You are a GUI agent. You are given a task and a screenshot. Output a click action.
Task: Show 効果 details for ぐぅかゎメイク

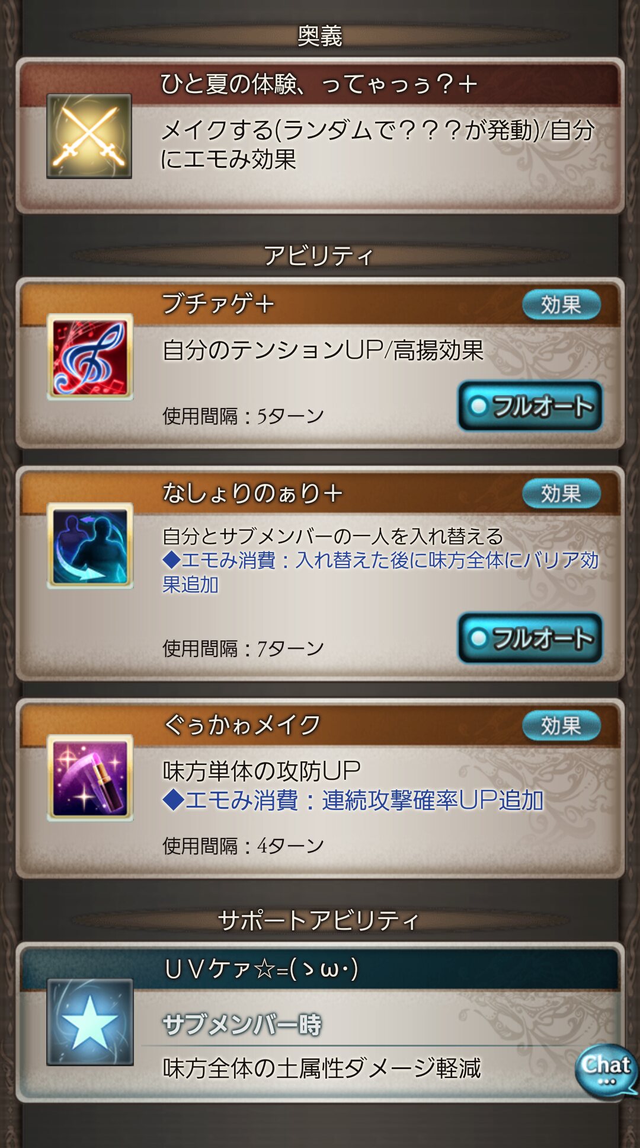point(561,725)
